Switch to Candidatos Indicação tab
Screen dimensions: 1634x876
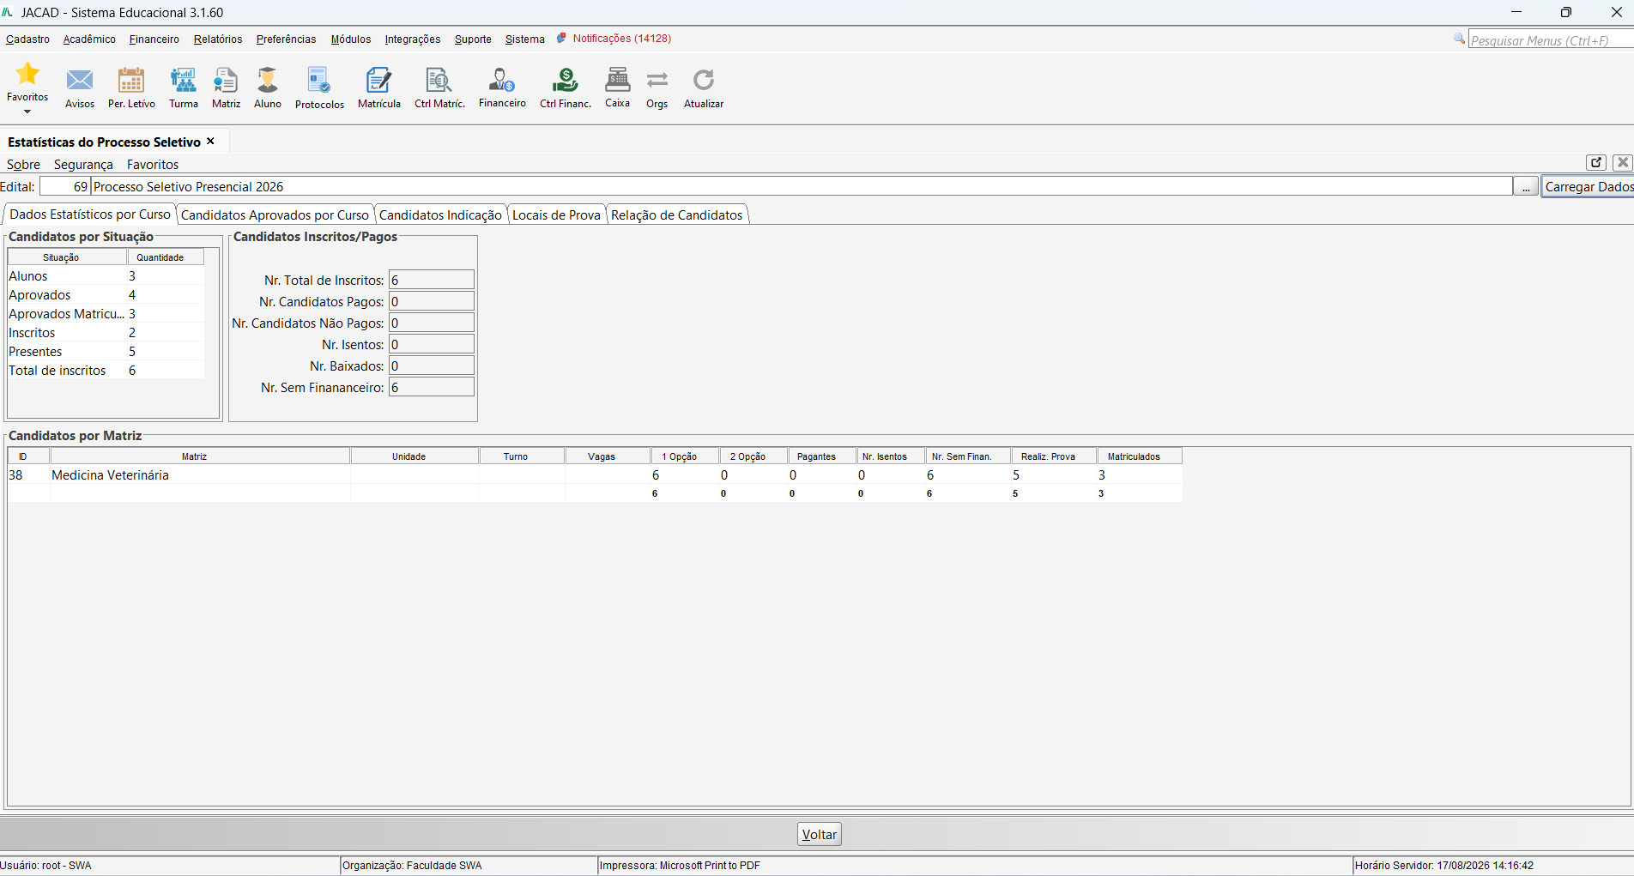click(440, 215)
